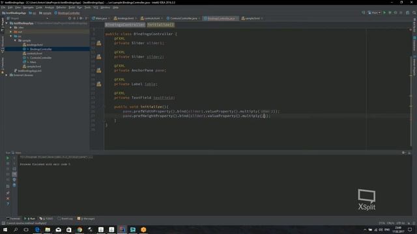Expand the out folder
The height and width of the screenshot is (234, 417).
(x=11, y=32)
